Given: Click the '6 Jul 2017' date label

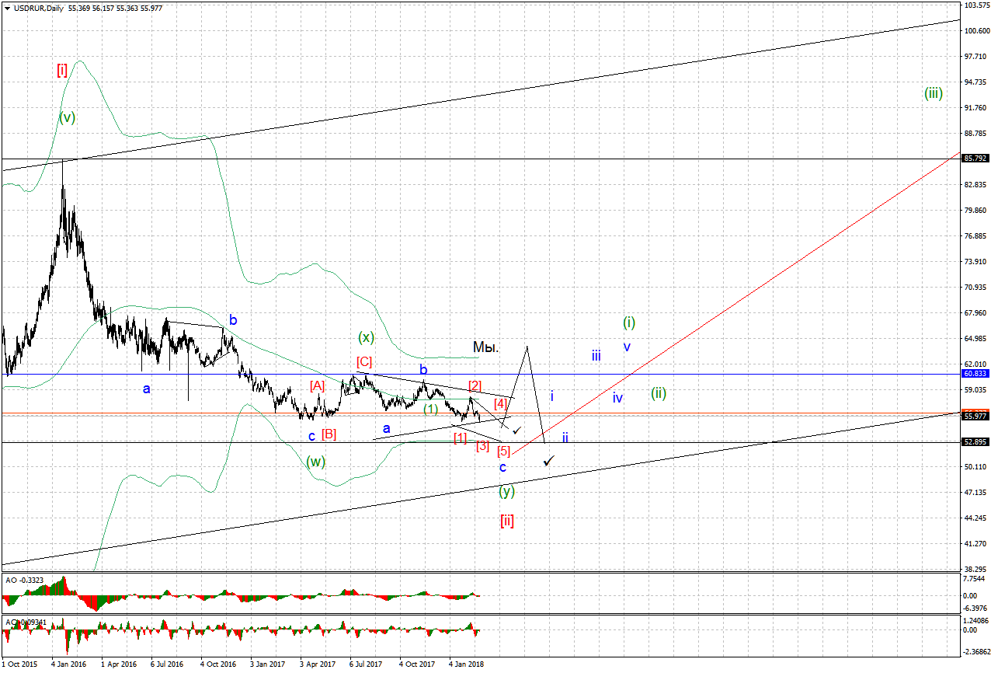Looking at the screenshot, I should coord(366,665).
